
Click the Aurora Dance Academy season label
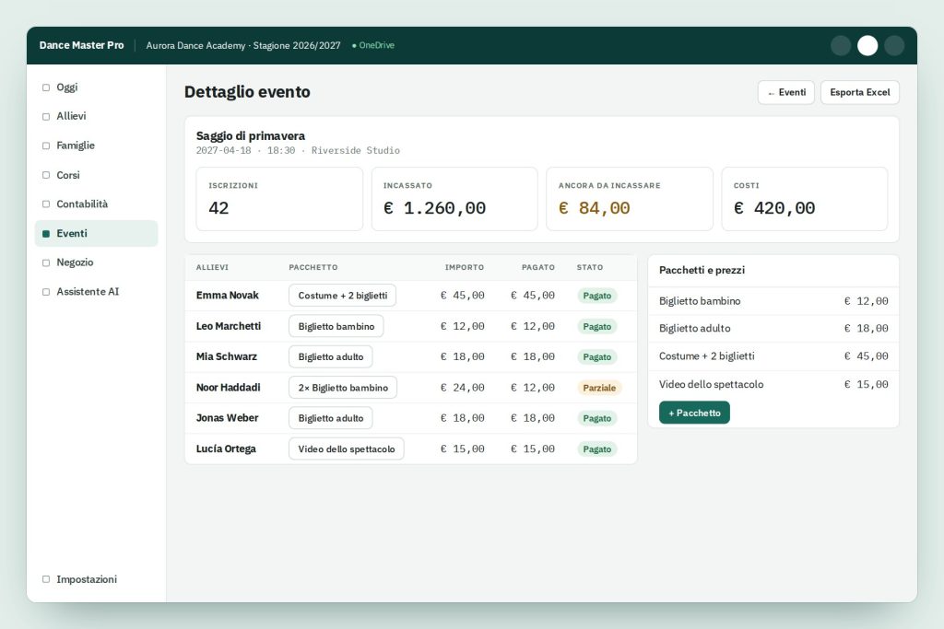point(243,46)
